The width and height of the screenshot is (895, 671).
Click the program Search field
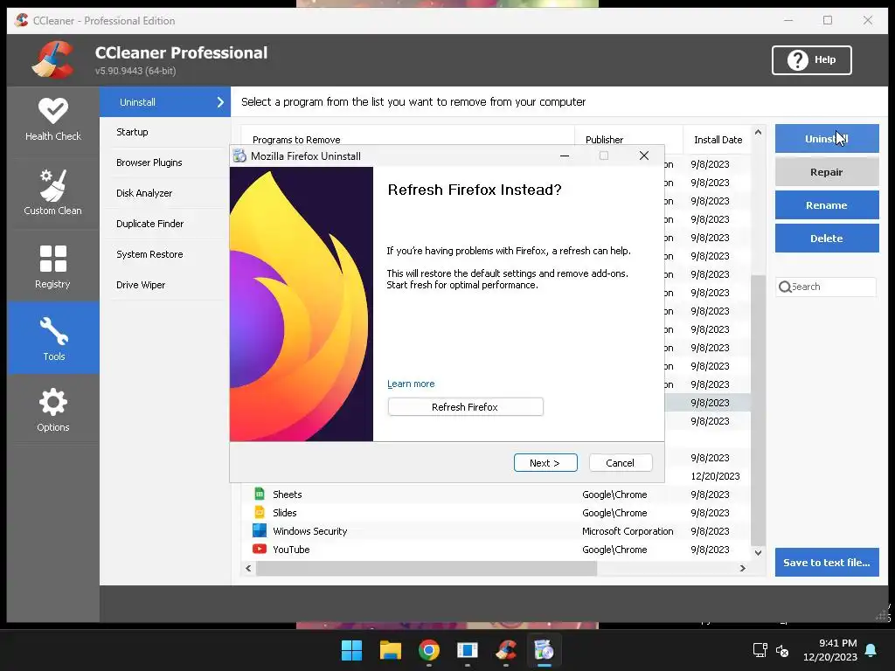826,287
